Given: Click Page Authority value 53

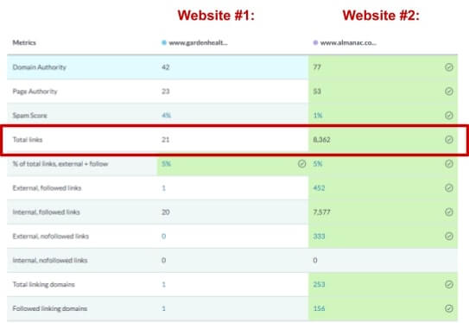Looking at the screenshot, I should 317,92.
